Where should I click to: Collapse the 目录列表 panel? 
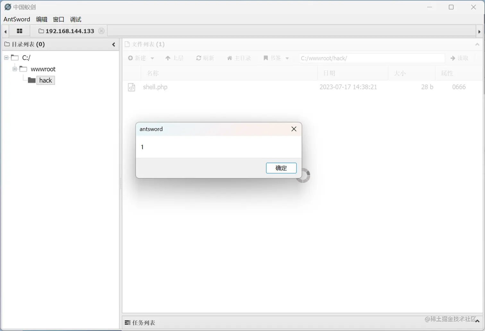[x=114, y=45]
